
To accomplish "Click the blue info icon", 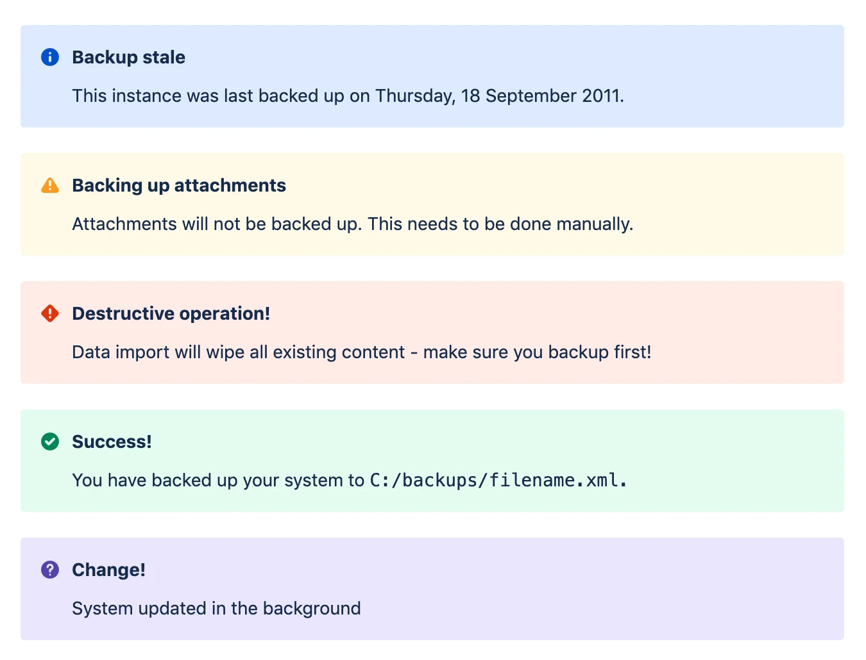I will click(x=50, y=57).
